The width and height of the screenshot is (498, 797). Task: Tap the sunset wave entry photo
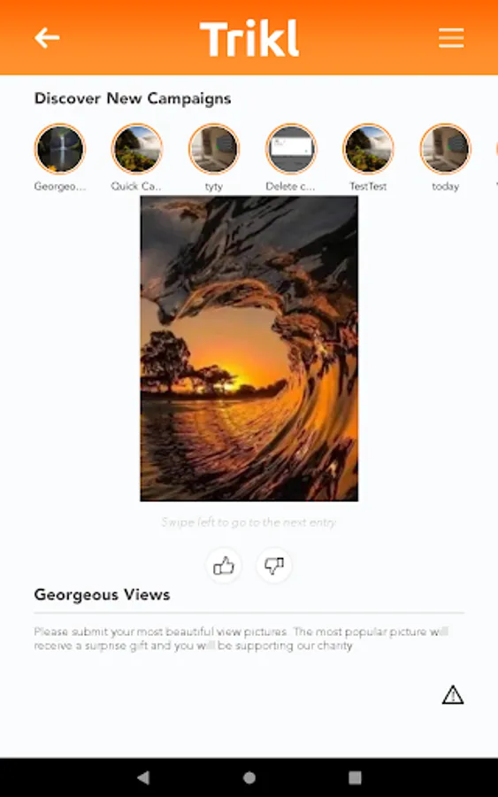249,349
